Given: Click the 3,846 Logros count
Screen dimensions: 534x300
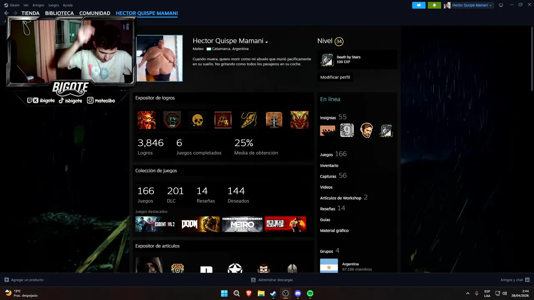Looking at the screenshot, I should [x=151, y=147].
